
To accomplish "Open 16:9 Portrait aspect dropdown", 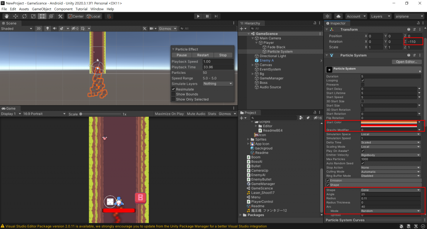I will pyautogui.click(x=44, y=114).
